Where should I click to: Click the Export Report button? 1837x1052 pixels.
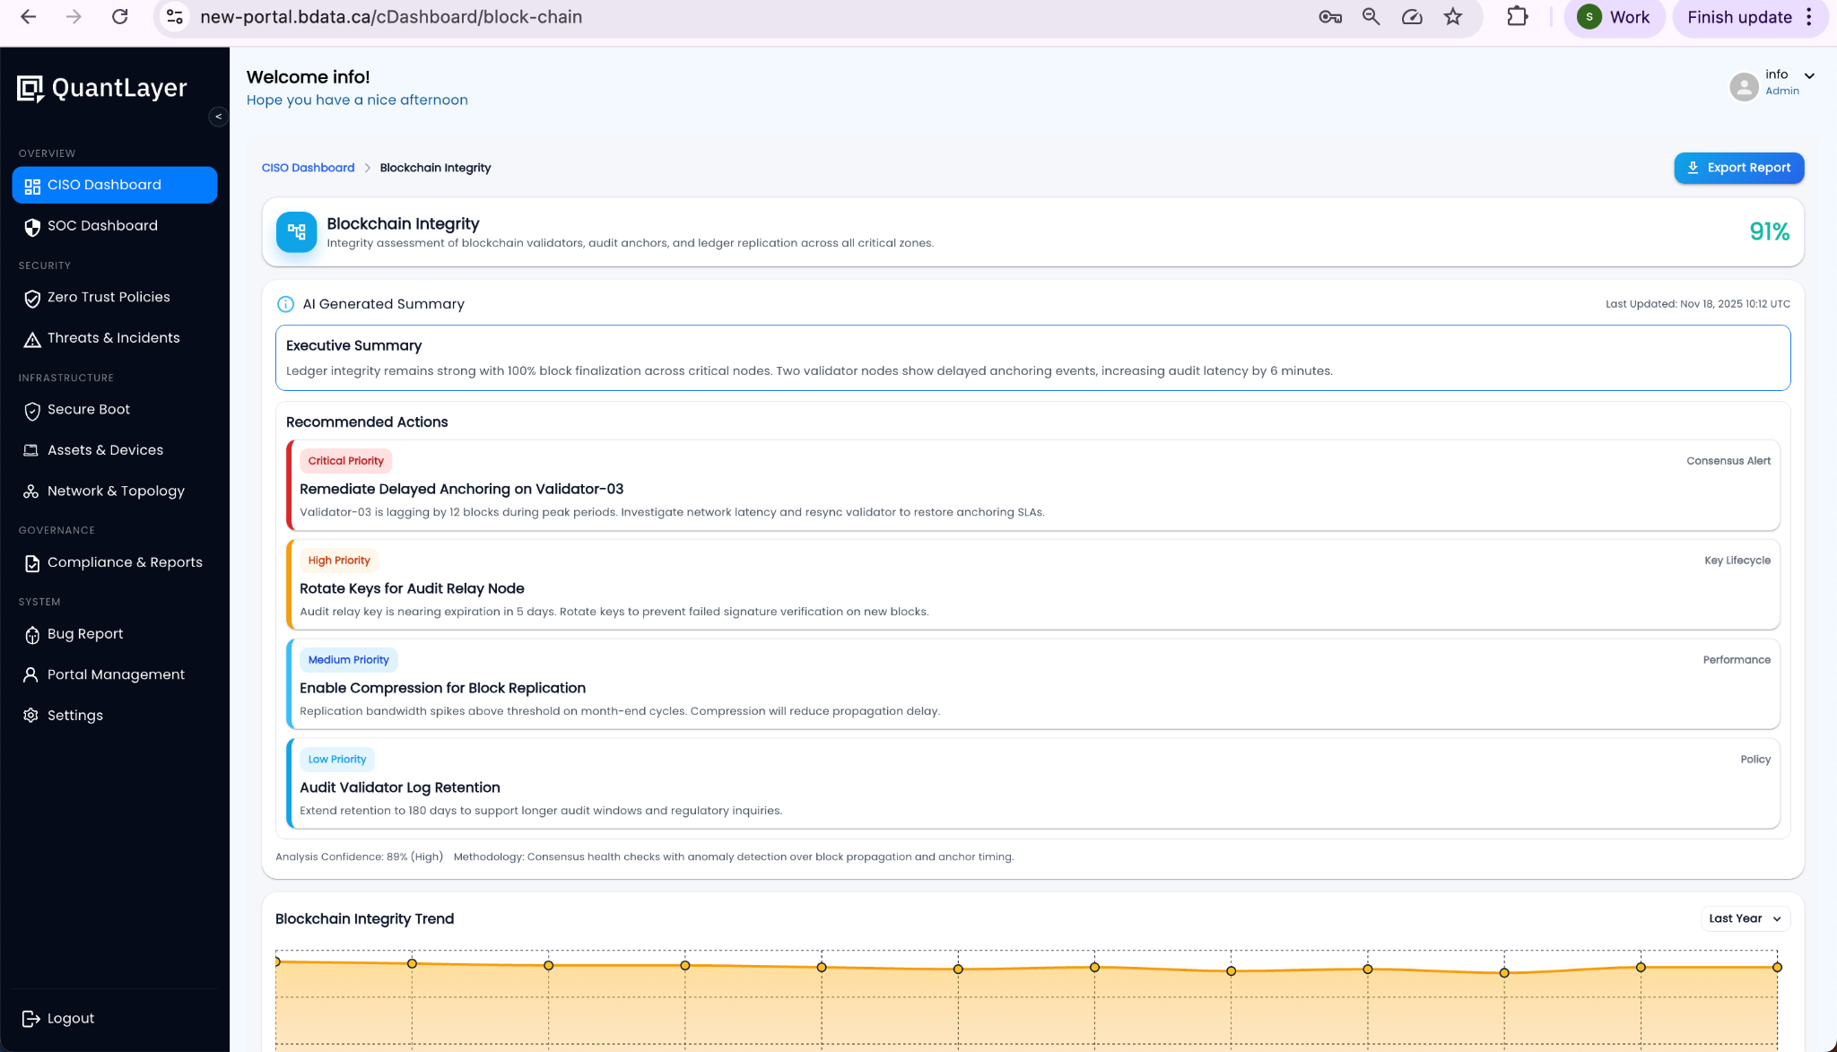tap(1737, 168)
